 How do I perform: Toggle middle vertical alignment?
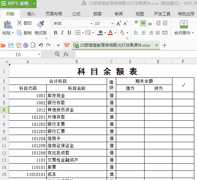pyautogui.click(x=143, y=23)
